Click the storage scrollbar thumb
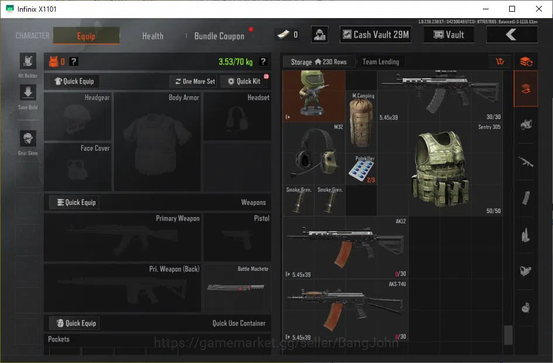Image resolution: width=553 pixels, height=363 pixels. pos(508,335)
